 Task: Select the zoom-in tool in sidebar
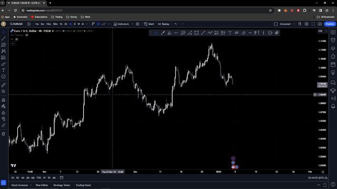pyautogui.click(x=4, y=91)
